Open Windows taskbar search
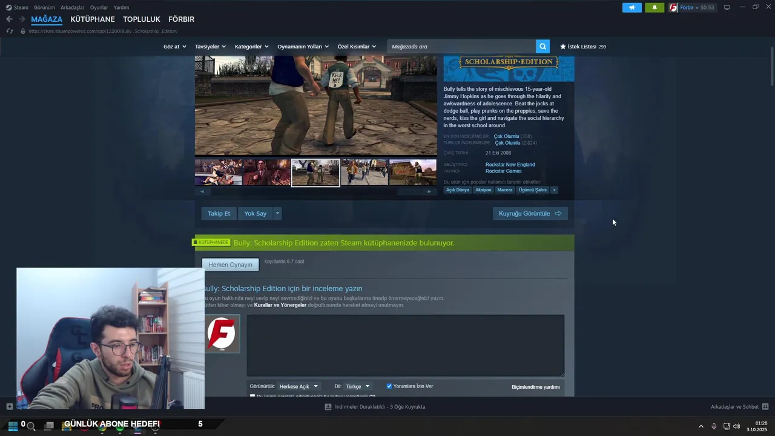Screen dimensions: 775x436 coord(31,426)
